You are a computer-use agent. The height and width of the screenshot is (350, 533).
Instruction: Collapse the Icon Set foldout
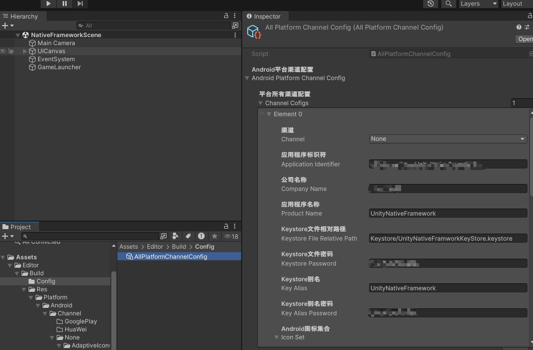277,337
